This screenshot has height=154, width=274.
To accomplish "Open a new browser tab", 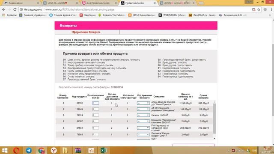I will [201, 3].
